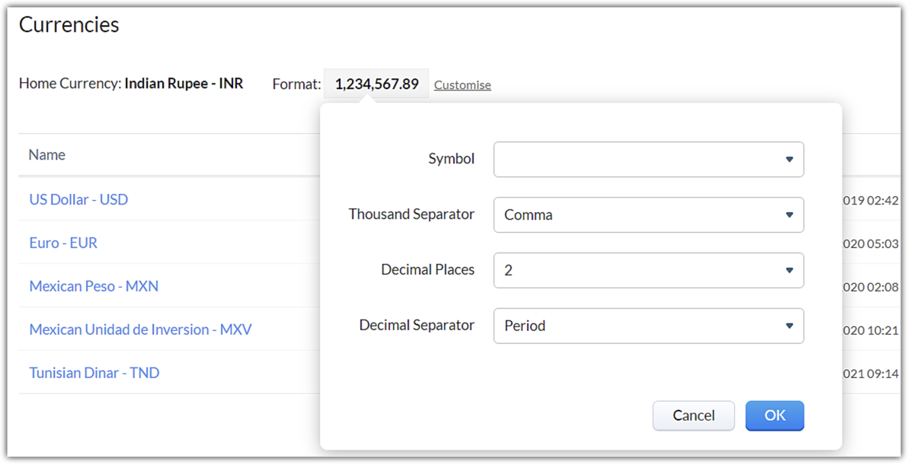Click the Decimal Separator label
This screenshot has width=908, height=464.
(x=417, y=325)
